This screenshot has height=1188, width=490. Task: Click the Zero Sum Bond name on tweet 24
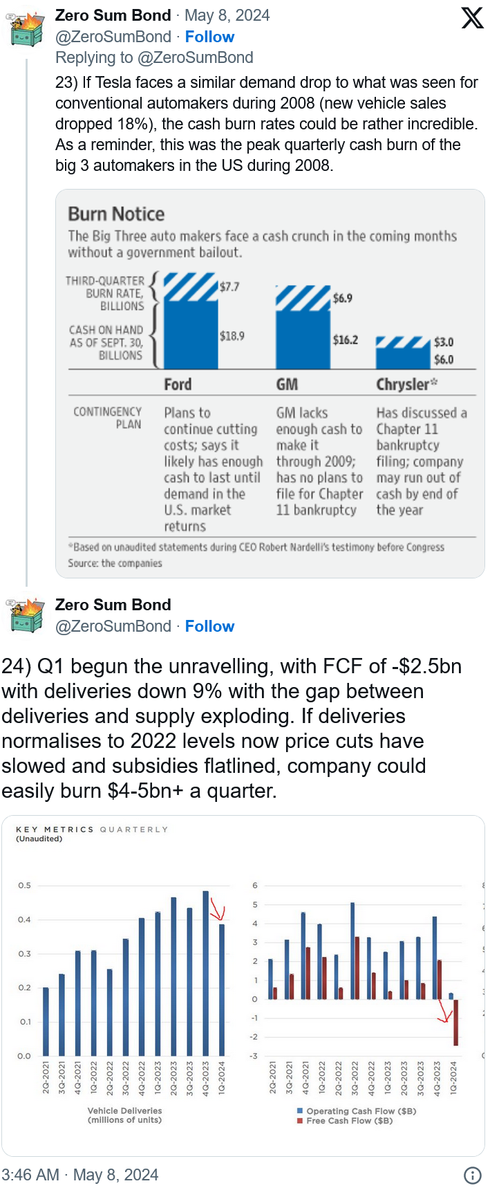[113, 605]
